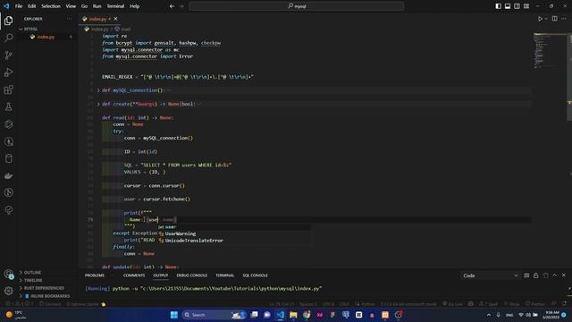The width and height of the screenshot is (572, 322).
Task: Open Explorer panel More Actions ellipsis
Action: tap(70, 19)
